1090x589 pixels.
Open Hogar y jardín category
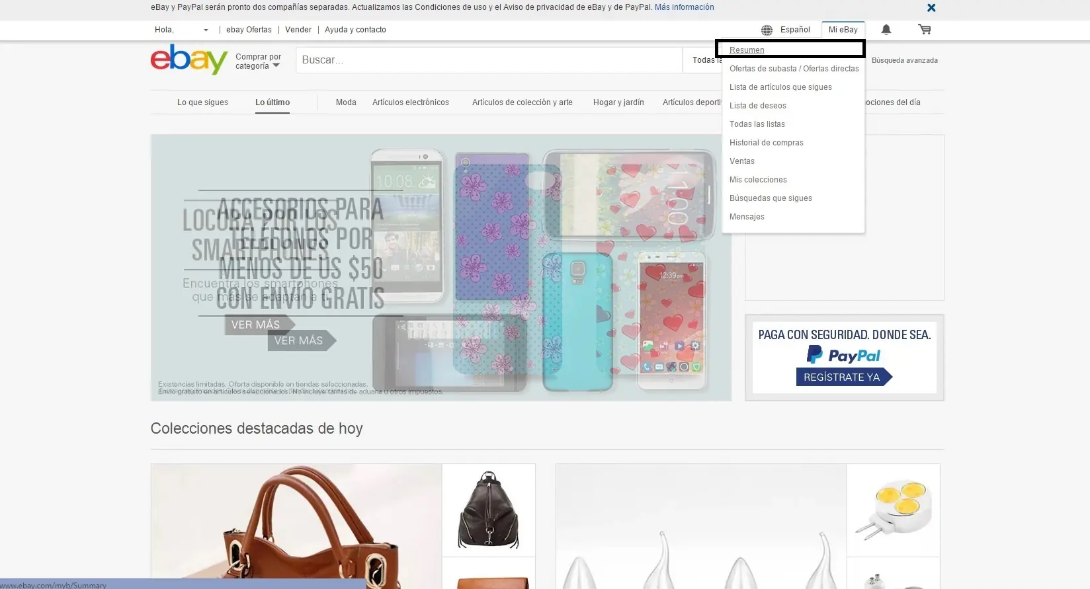point(618,102)
